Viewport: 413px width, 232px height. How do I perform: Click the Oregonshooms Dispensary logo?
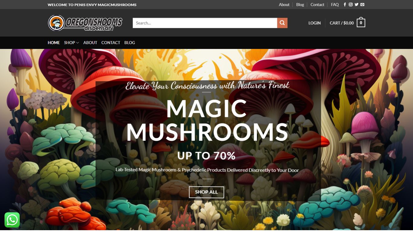pos(85,23)
